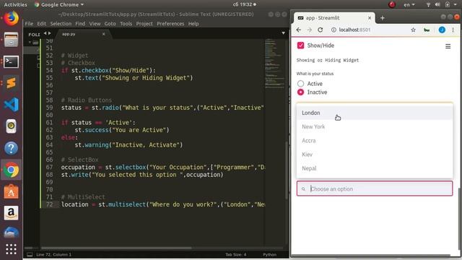This screenshot has width=462, height=260.
Task: Choose Accra from the options list
Action: tap(375, 141)
